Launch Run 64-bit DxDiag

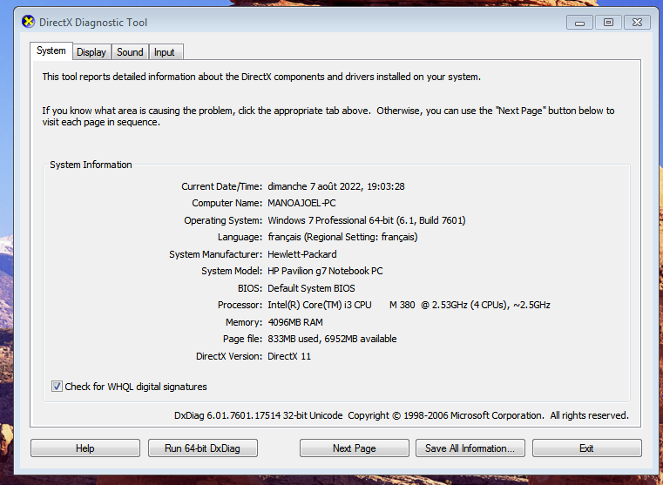click(x=202, y=448)
